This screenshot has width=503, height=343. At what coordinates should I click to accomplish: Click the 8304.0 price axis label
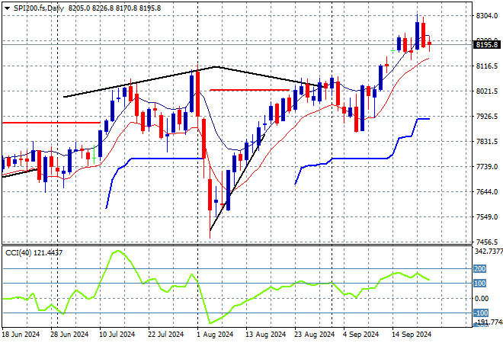click(x=487, y=16)
